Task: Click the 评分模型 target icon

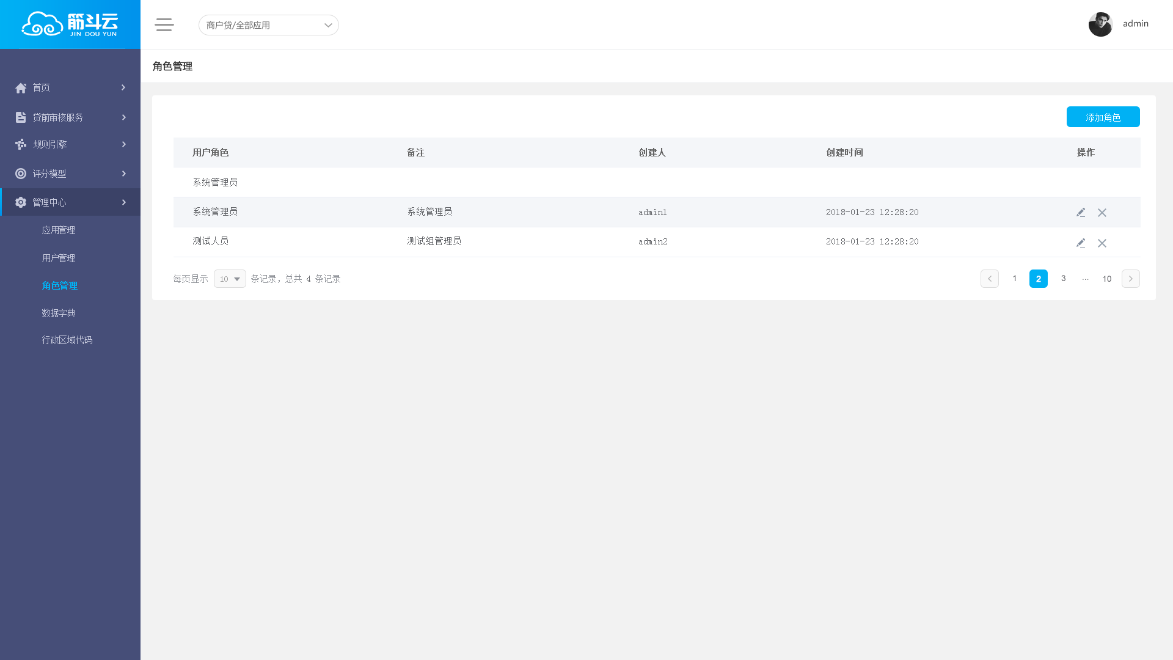Action: pyautogui.click(x=21, y=174)
